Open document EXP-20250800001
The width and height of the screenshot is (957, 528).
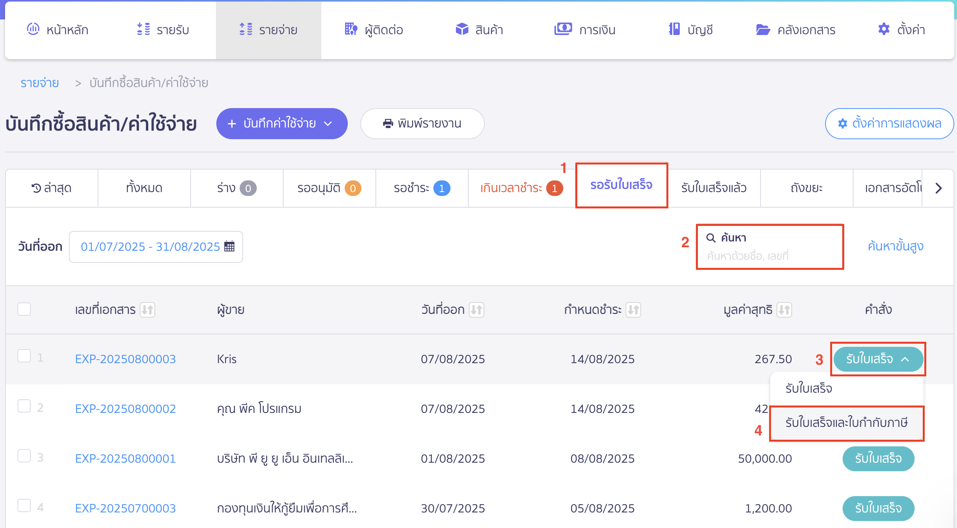point(125,458)
